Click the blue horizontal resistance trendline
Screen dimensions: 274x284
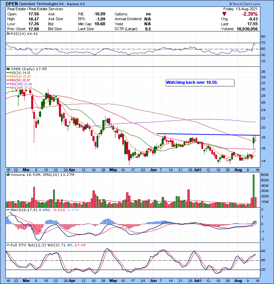(208, 134)
